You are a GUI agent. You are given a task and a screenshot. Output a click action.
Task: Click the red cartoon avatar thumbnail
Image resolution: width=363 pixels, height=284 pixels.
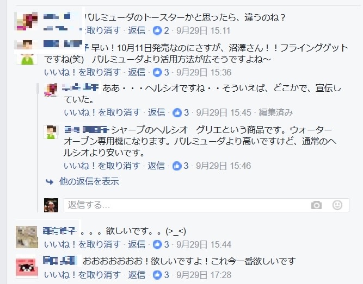(27, 268)
